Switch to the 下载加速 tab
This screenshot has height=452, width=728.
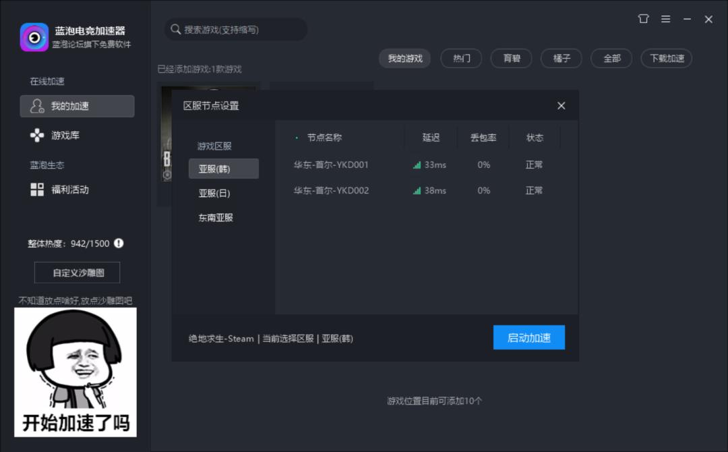tap(666, 58)
